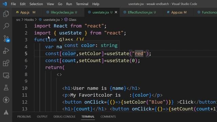Open the Terminal menu
This screenshot has width=217, height=122.
click(82, 4)
